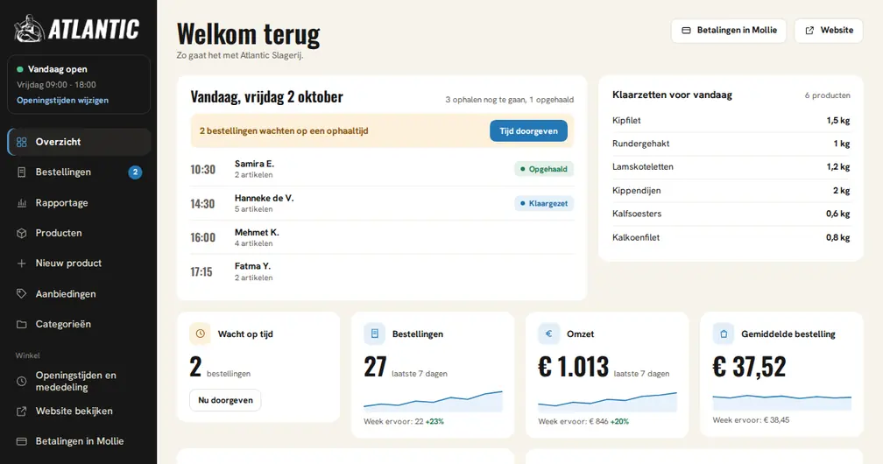Screen dimensions: 883x464
Task: Open Openingstijden en mededeling settings
Action: [79, 381]
